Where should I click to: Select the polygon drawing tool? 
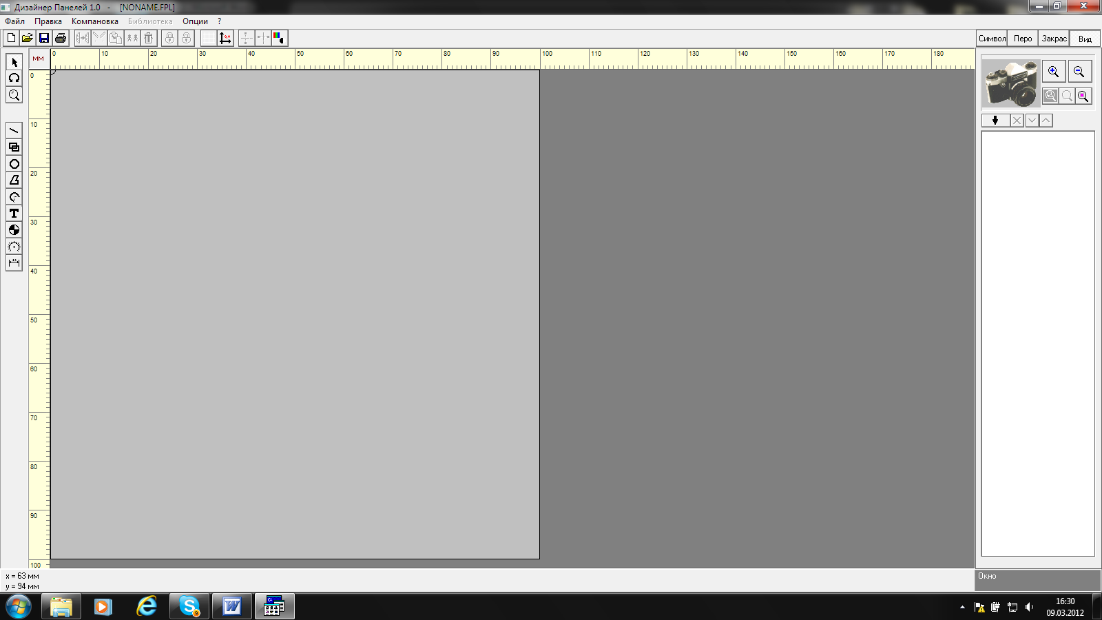point(14,180)
